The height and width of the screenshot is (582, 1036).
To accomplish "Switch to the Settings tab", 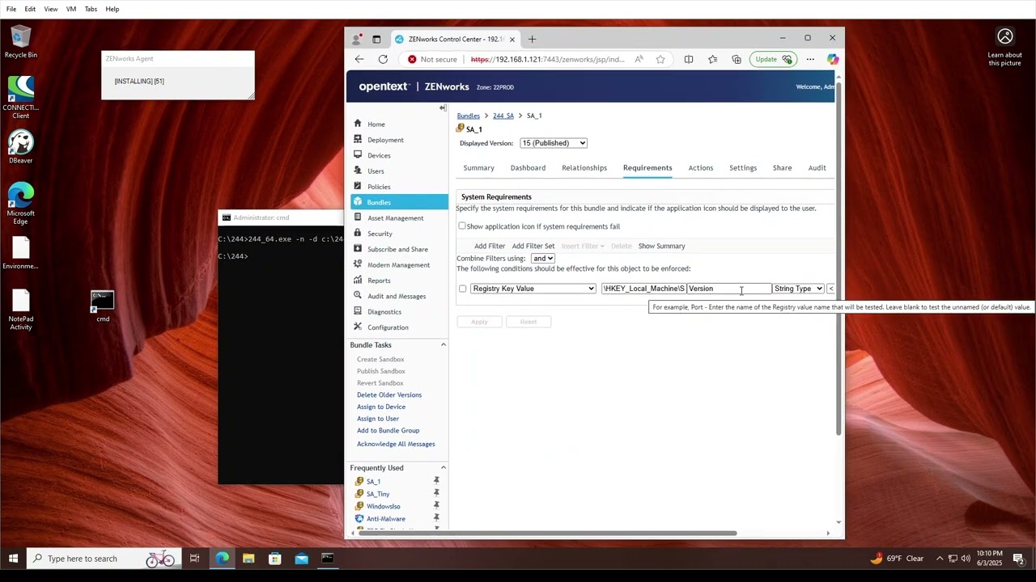I will coord(743,168).
